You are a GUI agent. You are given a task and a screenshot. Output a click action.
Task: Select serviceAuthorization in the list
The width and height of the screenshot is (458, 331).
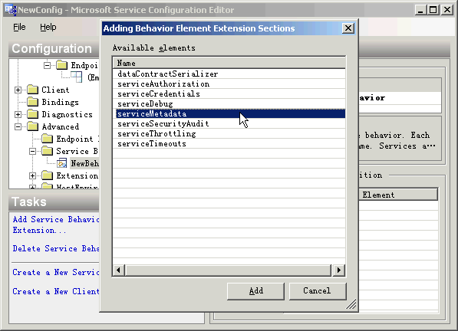(x=229, y=84)
